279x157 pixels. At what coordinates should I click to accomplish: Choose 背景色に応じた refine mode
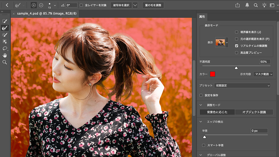(x=217, y=112)
